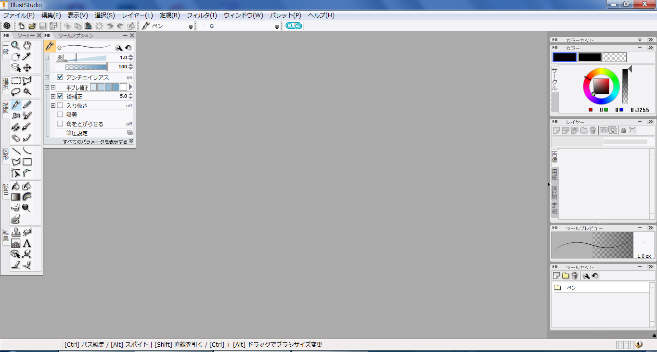Select the Pencil tool

click(27, 104)
